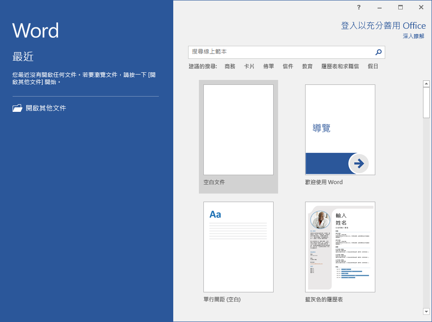Open the 歡迎使用 Word tour template
The image size is (432, 322).
340,130
